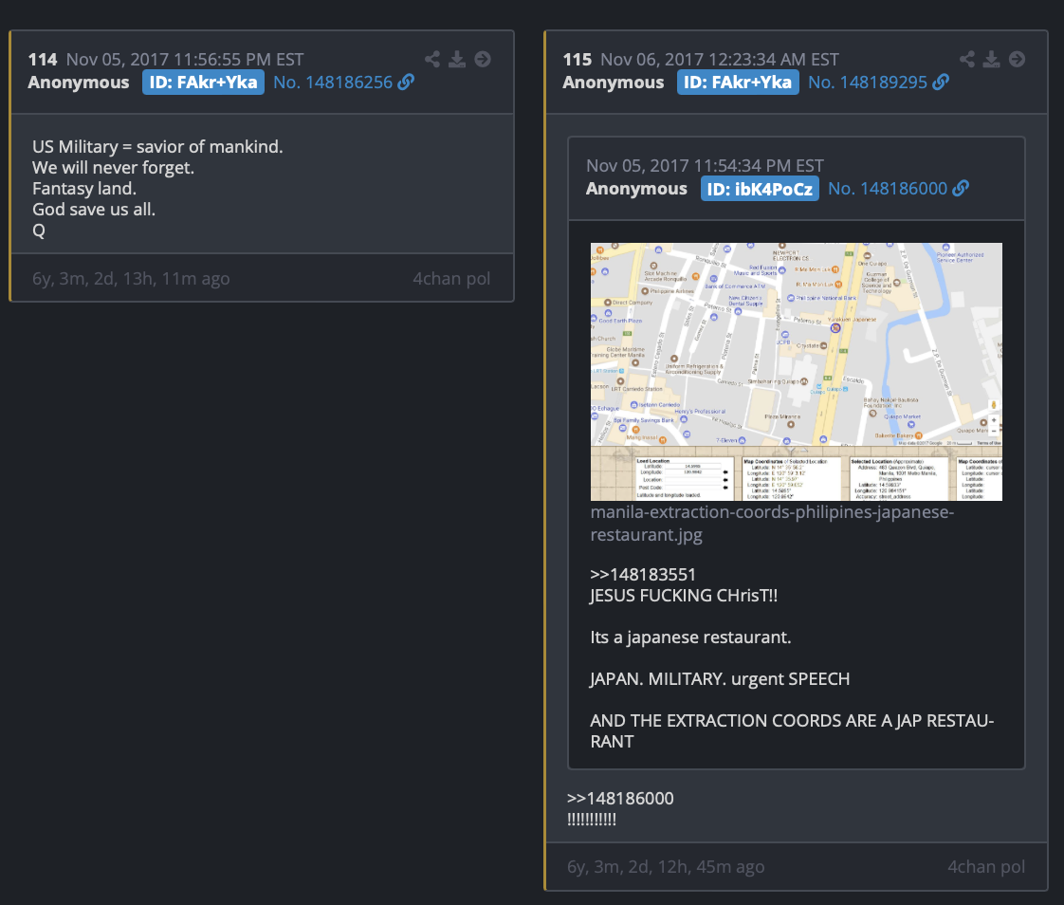Open post link No. 148186256
This screenshot has height=905, width=1064.
click(333, 83)
